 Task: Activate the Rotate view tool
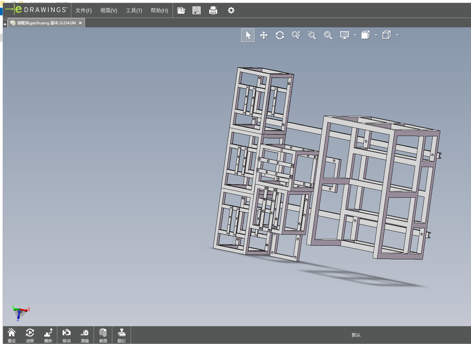(280, 35)
